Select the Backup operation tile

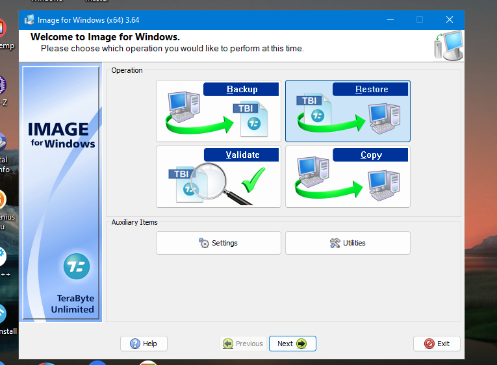pyautogui.click(x=218, y=111)
